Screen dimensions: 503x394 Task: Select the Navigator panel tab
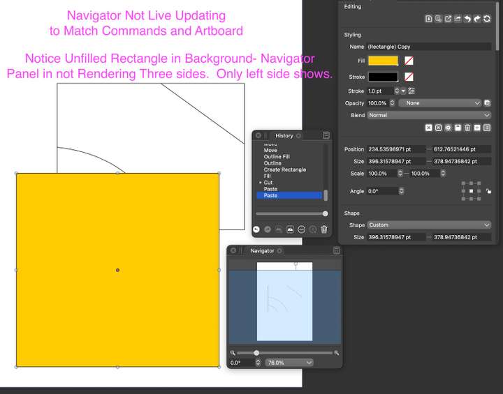262,250
